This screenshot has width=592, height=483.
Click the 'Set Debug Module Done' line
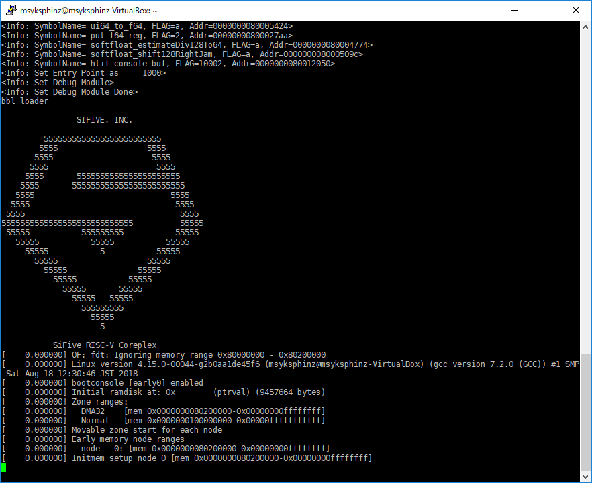pyautogui.click(x=70, y=92)
